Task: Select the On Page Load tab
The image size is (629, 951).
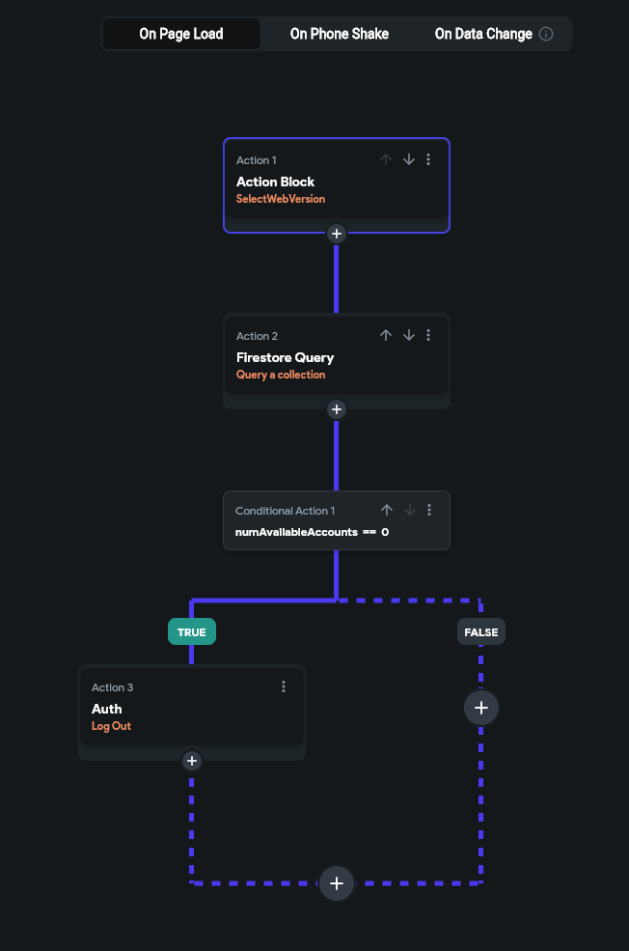Action: 180,33
